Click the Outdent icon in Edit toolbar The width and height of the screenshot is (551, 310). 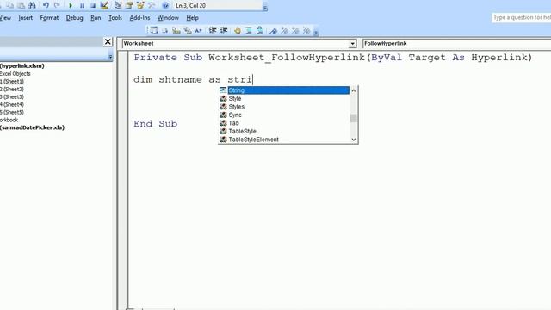(x=224, y=31)
